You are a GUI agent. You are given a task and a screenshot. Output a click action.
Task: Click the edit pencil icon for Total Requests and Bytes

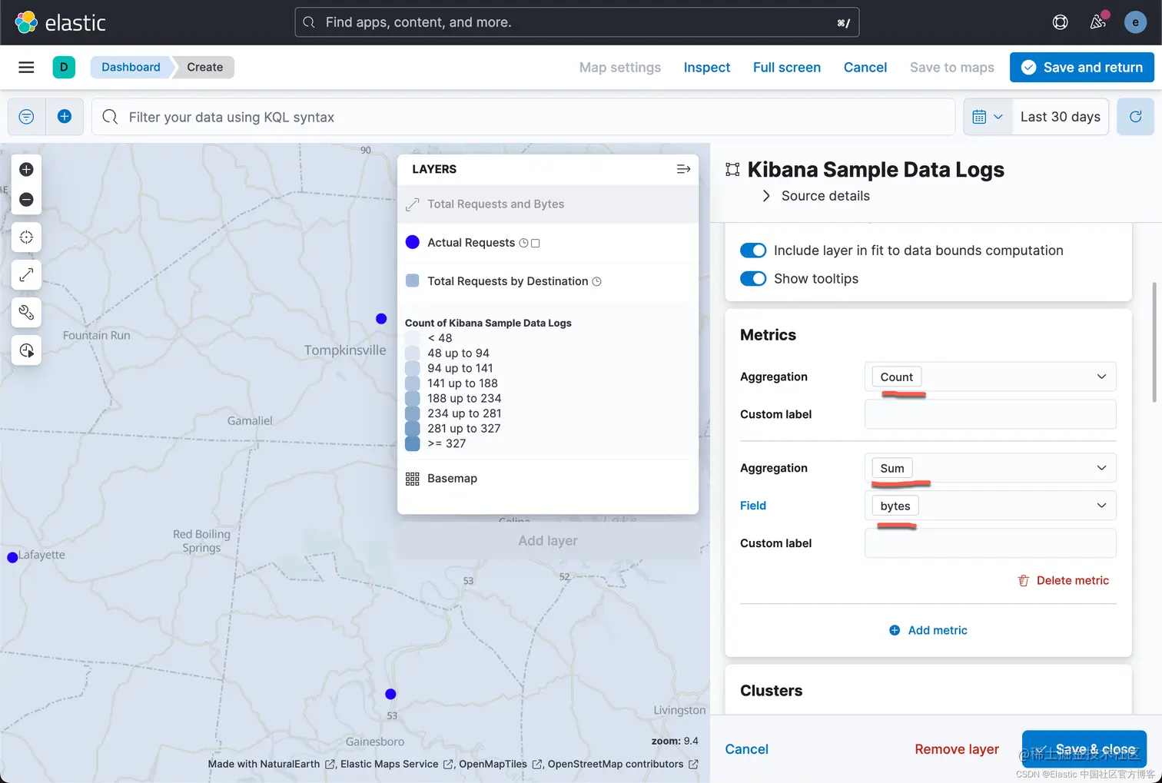(x=413, y=204)
